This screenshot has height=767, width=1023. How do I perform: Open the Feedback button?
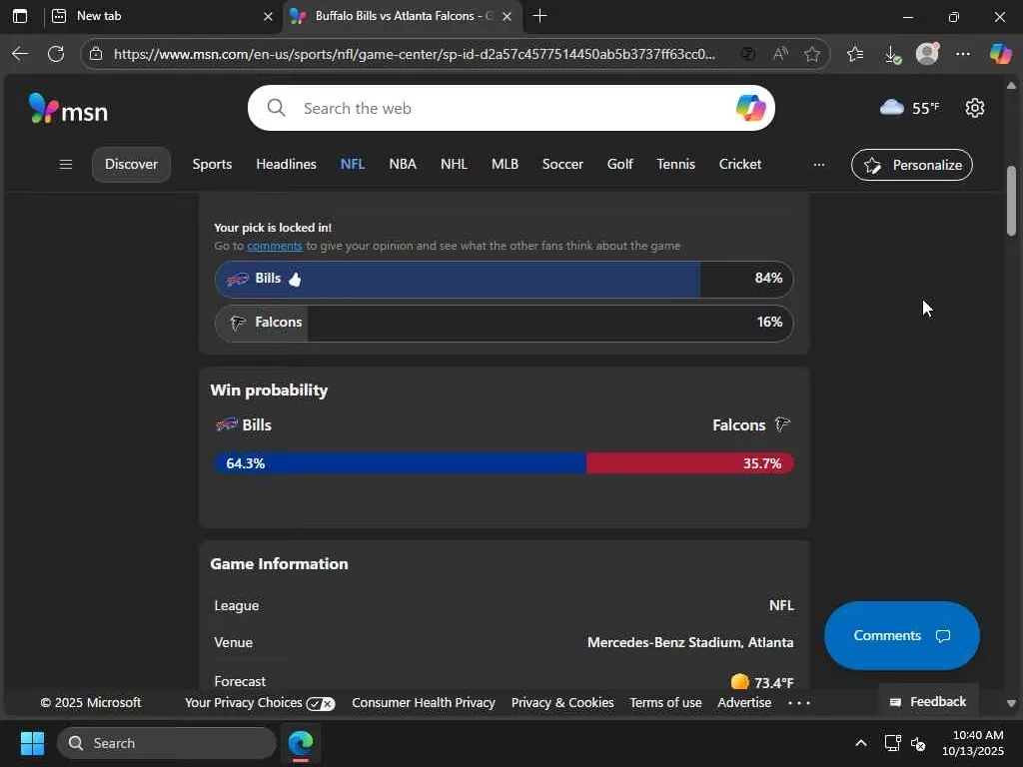[x=928, y=702]
